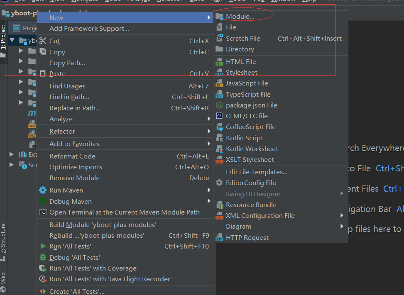Click the CoffeeScript File icon
The image size is (404, 295).
click(220, 127)
